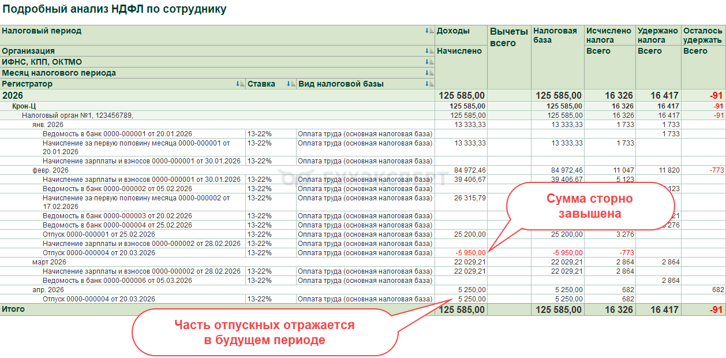Image resolution: width=726 pixels, height=358 pixels.
Task: Click the sort icon in 'Месяц налогового периода' header
Action: [429, 73]
